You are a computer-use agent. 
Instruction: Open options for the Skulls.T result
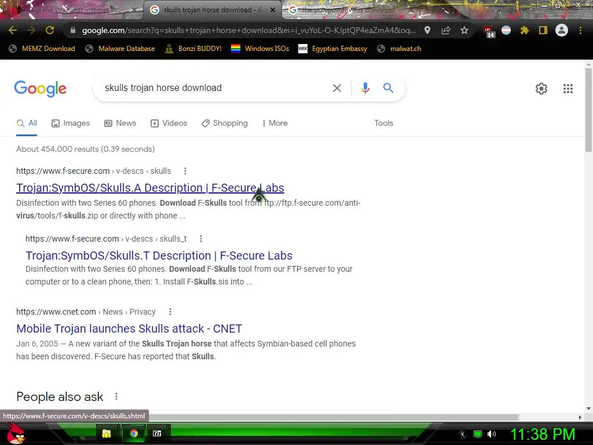(201, 239)
